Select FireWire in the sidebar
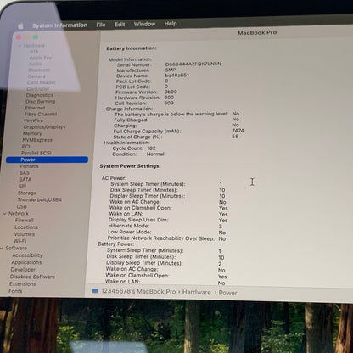The height and width of the screenshot is (353, 353). tap(34, 120)
